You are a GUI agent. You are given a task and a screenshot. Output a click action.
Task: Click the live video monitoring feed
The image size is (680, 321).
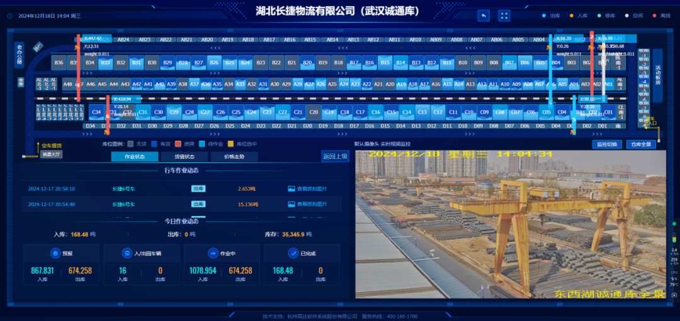[511, 224]
